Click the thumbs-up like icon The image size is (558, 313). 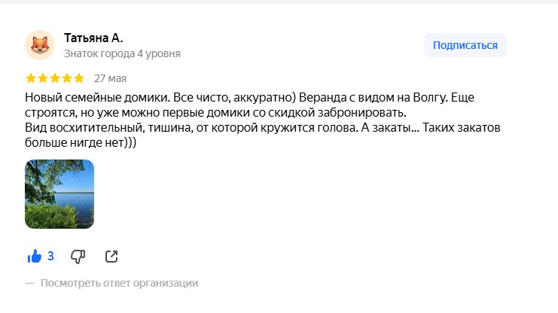point(35,256)
